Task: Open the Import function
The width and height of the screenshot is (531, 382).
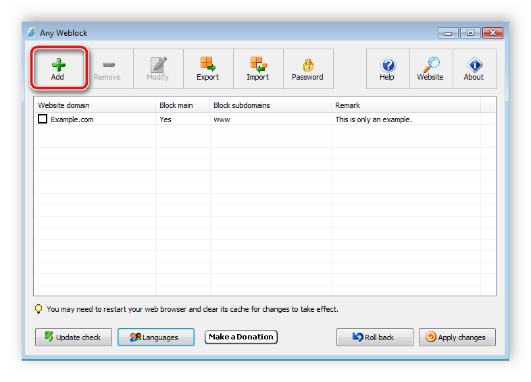Action: (258, 69)
